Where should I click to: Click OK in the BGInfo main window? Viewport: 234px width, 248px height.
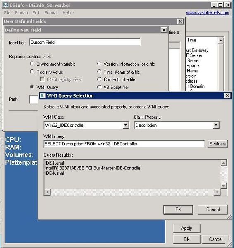point(186,239)
